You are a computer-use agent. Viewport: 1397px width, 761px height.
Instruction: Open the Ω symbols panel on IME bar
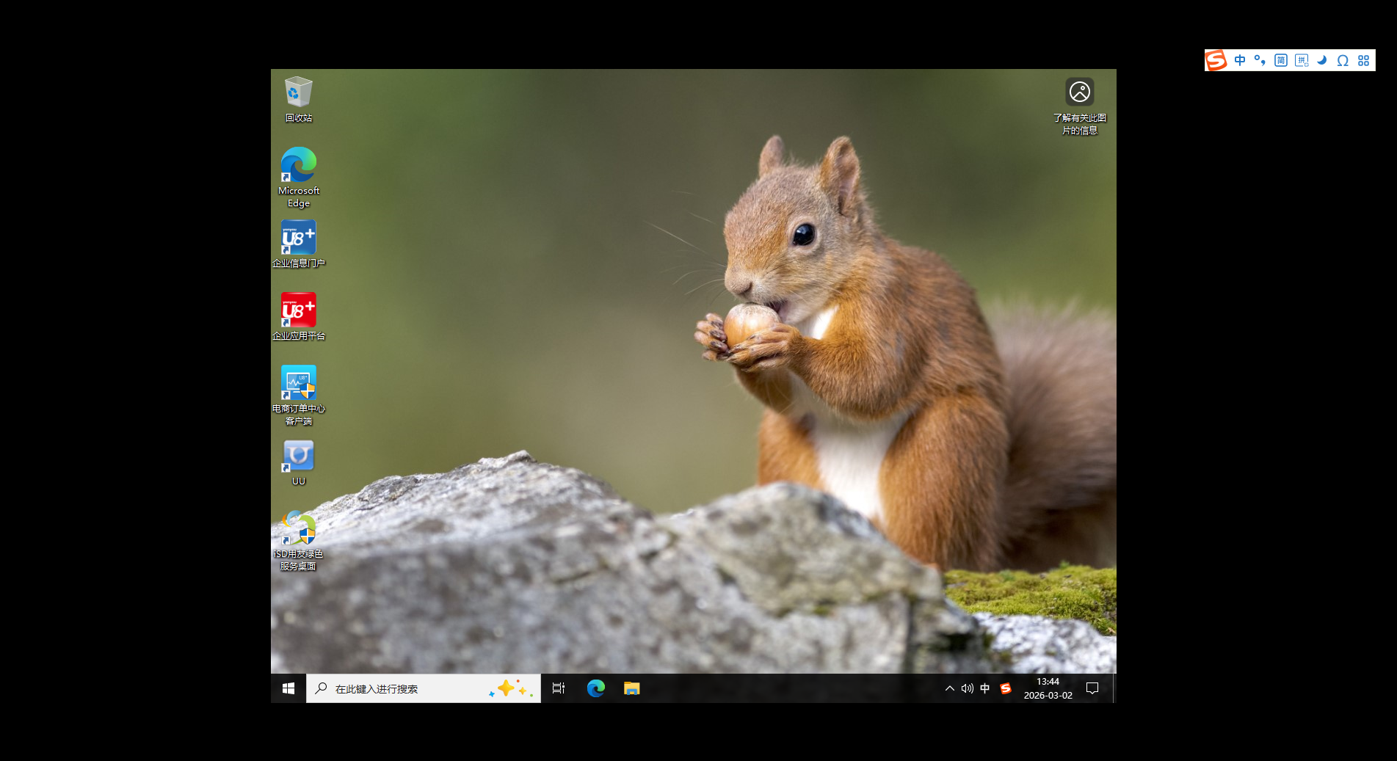coord(1343,60)
